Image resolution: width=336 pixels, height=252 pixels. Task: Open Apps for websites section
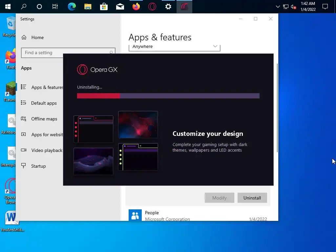tap(42, 135)
